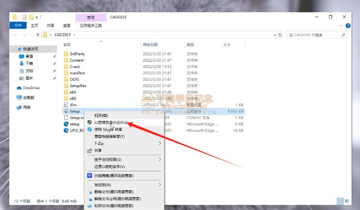This screenshot has width=360, height=210.
Task: Choose Run as administrator
Action: tap(124, 122)
